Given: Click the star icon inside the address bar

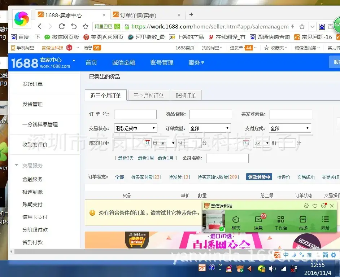Looking at the screenshot, I should (x=302, y=27).
